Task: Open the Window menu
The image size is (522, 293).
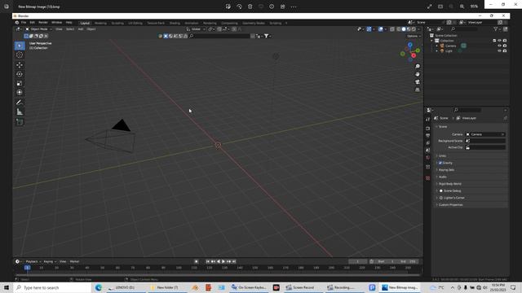Action: [56, 23]
